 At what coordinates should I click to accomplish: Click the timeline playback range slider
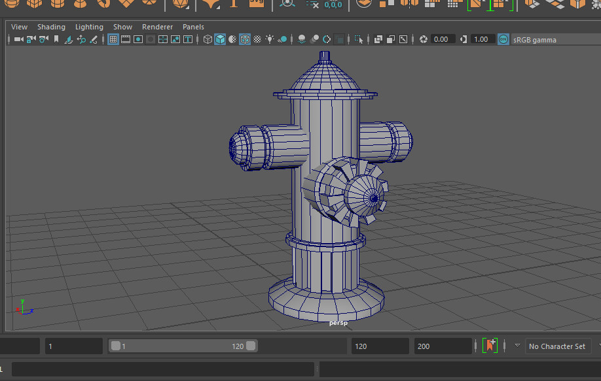tap(183, 346)
